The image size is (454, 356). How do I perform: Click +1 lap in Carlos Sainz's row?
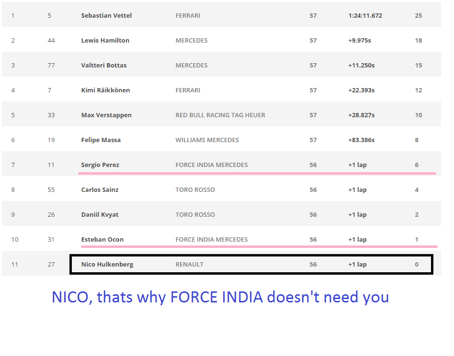click(x=357, y=189)
